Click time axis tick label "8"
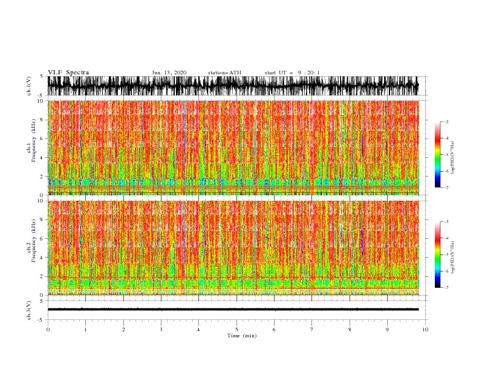Image resolution: width=479 pixels, height=370 pixels. (x=350, y=329)
